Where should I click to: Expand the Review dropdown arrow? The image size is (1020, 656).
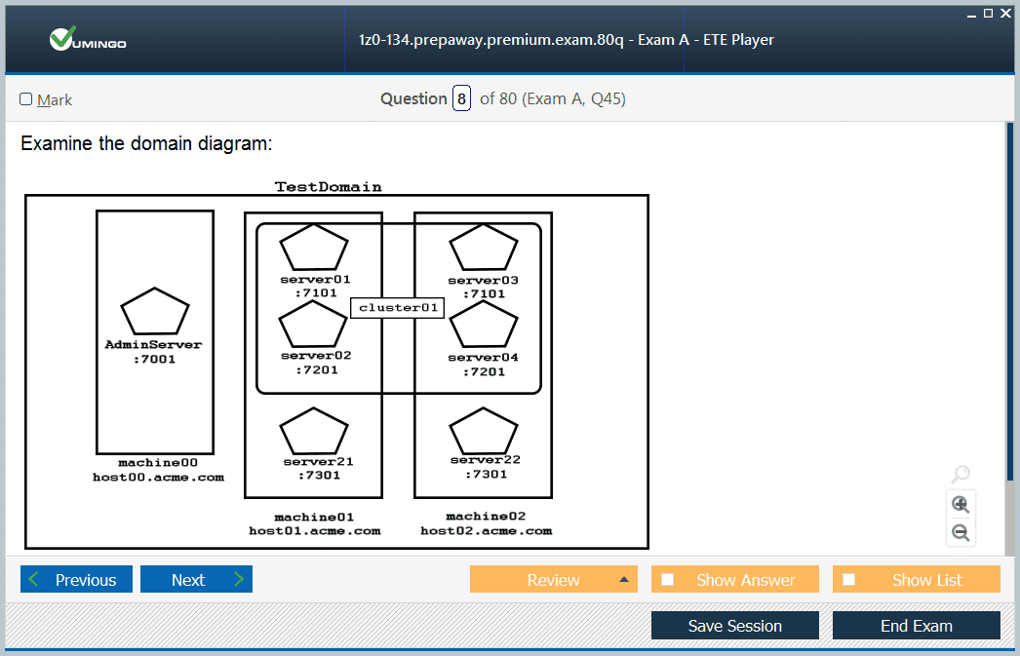[x=624, y=579]
